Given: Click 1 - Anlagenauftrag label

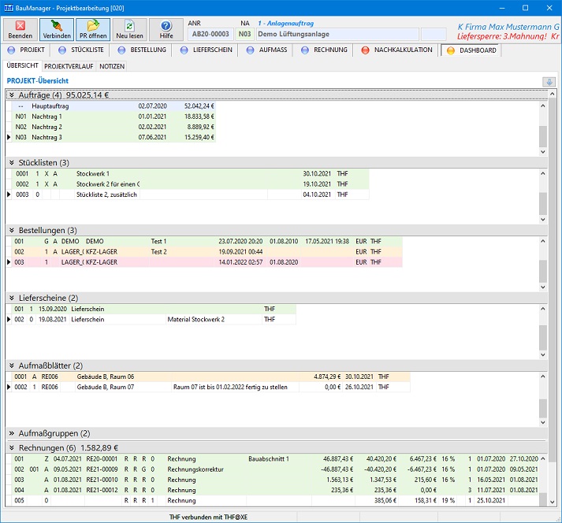Looking at the screenshot, I should [285, 24].
